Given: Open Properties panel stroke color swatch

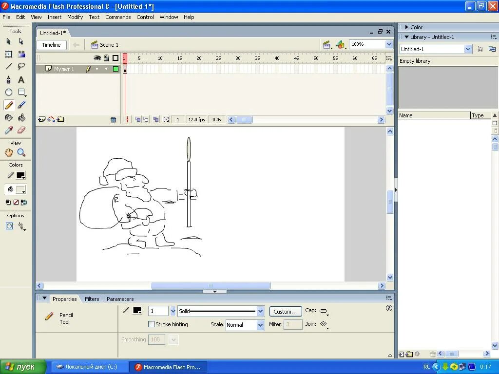Looking at the screenshot, I should [x=137, y=311].
